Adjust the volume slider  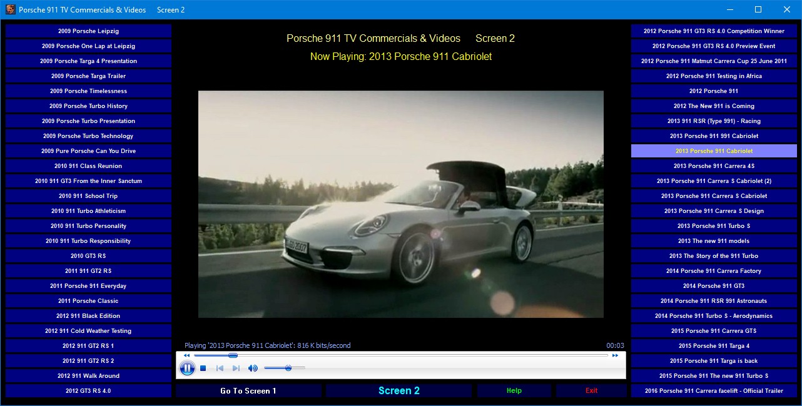tap(285, 369)
